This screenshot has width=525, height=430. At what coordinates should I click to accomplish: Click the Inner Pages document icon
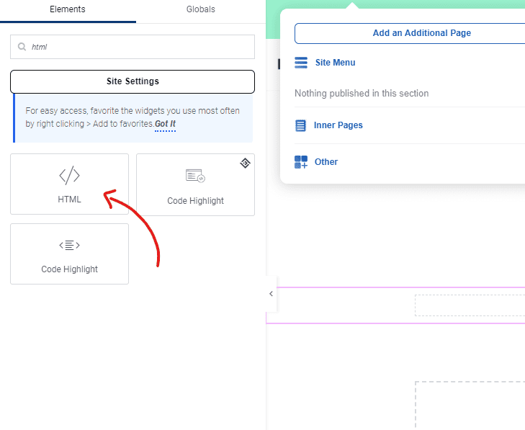coord(300,125)
